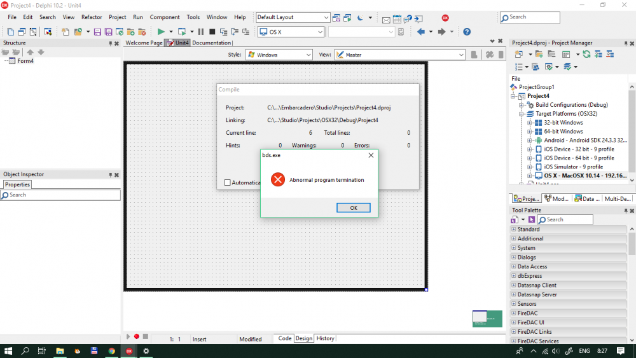Click the red record macro button in status bar
Viewport: 636px width, 358px height.
[x=137, y=336]
